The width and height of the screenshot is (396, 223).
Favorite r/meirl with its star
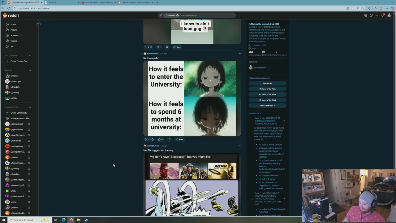point(29,202)
